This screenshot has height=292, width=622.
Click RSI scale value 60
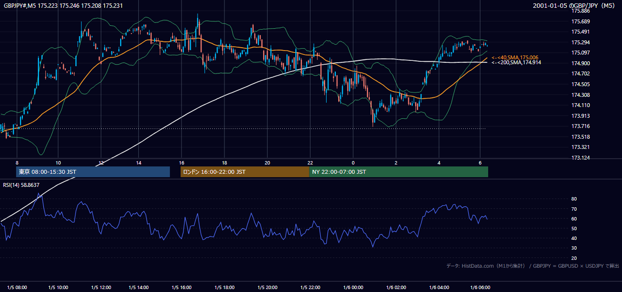(x=574, y=219)
